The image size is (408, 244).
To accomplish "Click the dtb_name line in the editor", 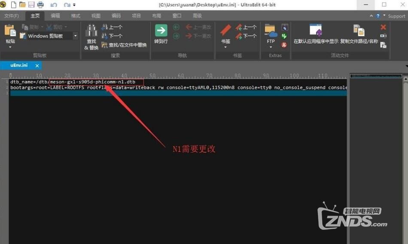I will [x=73, y=82].
